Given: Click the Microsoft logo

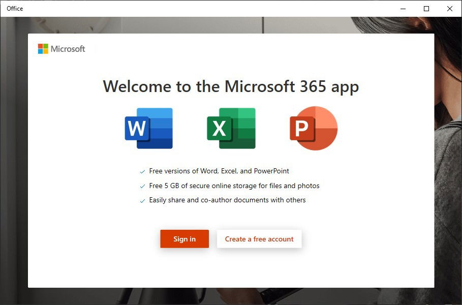Looking at the screenshot, I should [61, 49].
